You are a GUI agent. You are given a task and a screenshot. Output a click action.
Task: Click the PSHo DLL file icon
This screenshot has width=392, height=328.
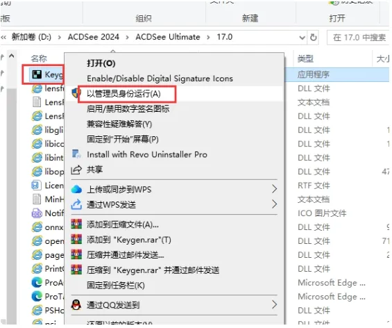(x=37, y=310)
